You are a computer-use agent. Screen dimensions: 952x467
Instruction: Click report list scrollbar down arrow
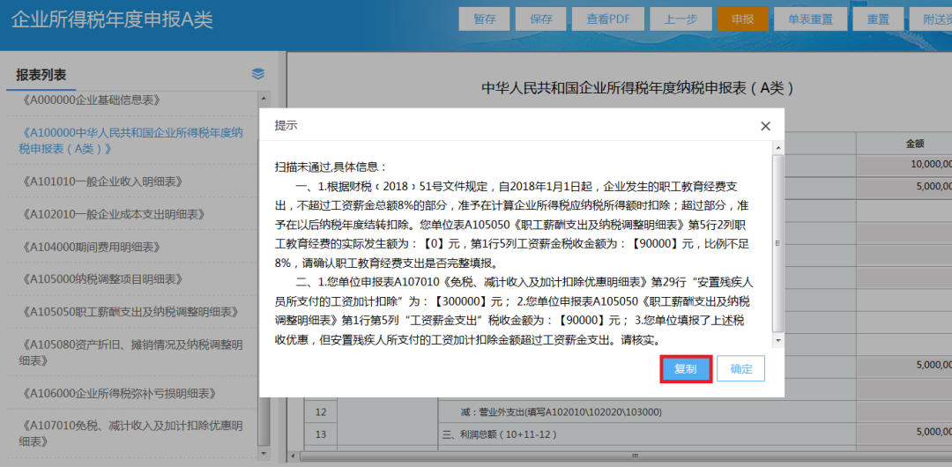264,453
